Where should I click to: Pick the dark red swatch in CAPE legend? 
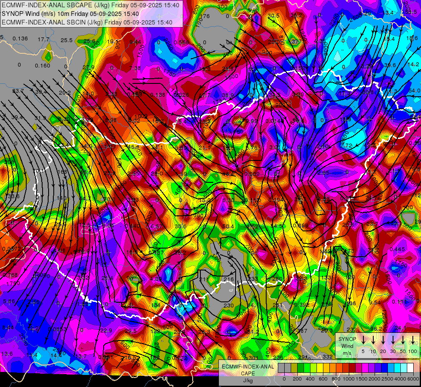point(352,368)
